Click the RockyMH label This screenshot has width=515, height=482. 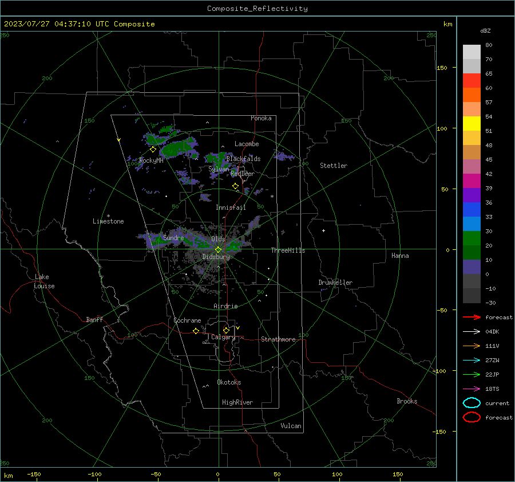click(151, 160)
